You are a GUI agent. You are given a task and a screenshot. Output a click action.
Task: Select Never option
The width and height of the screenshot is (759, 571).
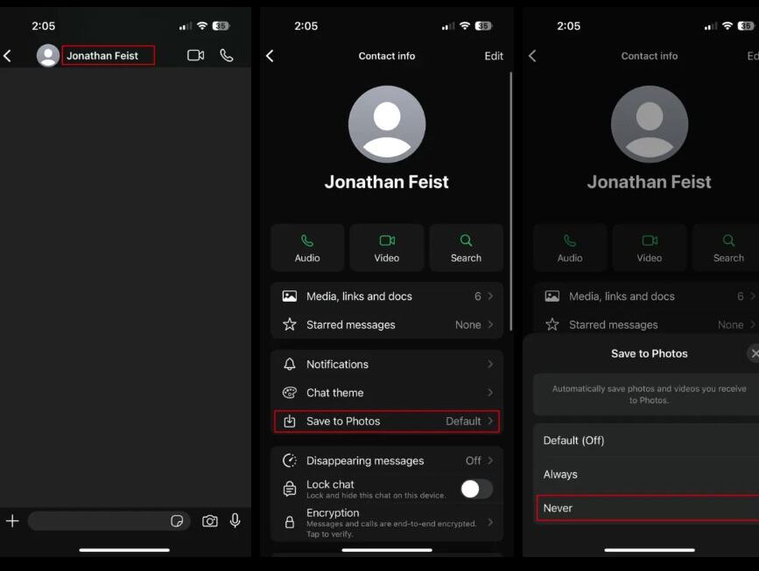[x=648, y=508]
